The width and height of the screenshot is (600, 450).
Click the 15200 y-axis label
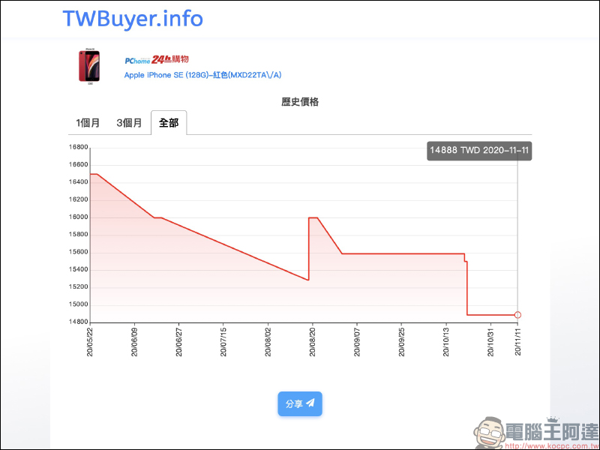tap(79, 287)
